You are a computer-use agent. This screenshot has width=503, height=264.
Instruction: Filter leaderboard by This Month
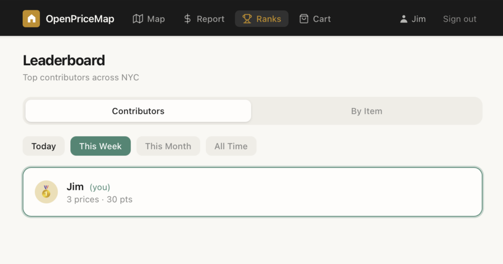(168, 146)
